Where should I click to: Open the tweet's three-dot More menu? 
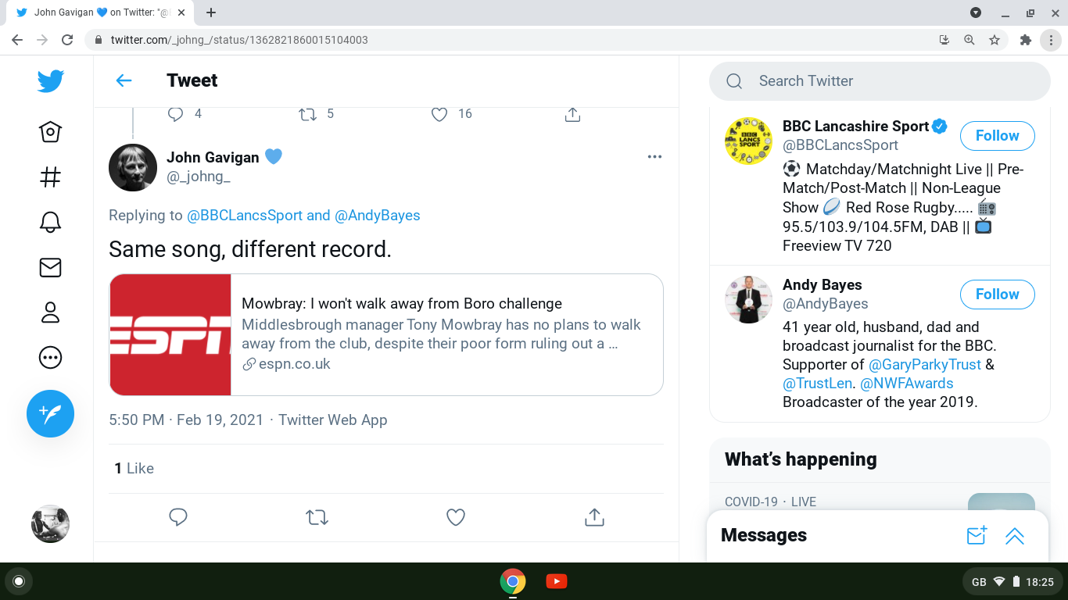pyautogui.click(x=654, y=157)
